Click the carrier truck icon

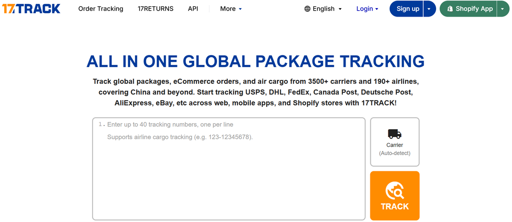click(x=395, y=134)
